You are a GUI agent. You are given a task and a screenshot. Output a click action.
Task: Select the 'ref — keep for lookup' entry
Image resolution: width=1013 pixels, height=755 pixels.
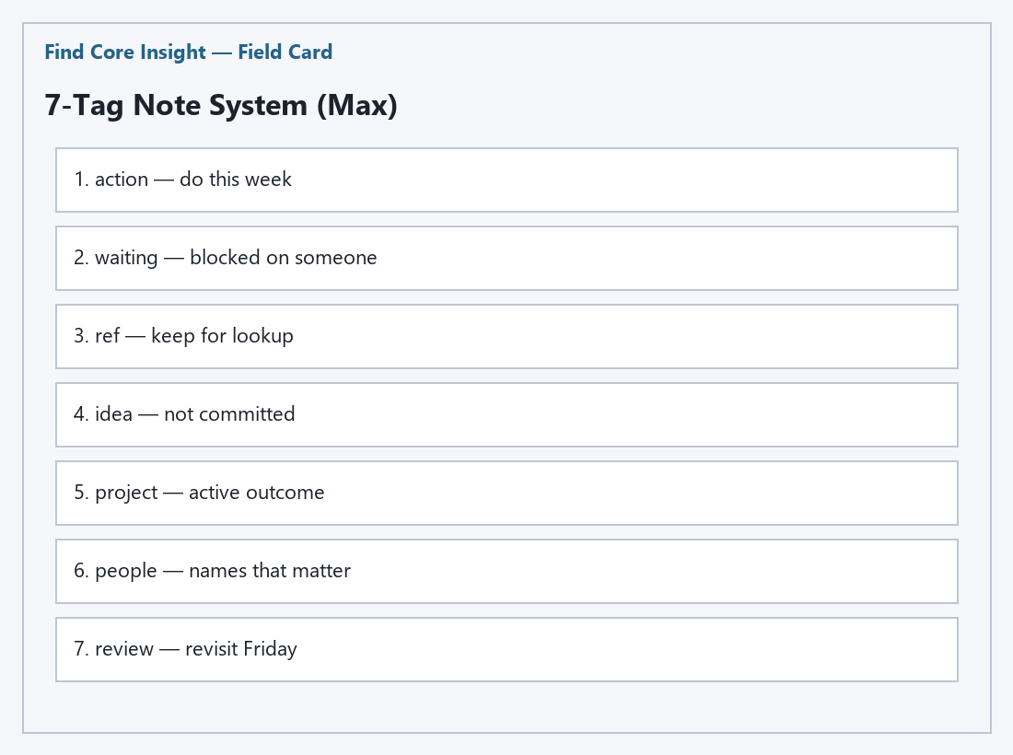click(506, 336)
